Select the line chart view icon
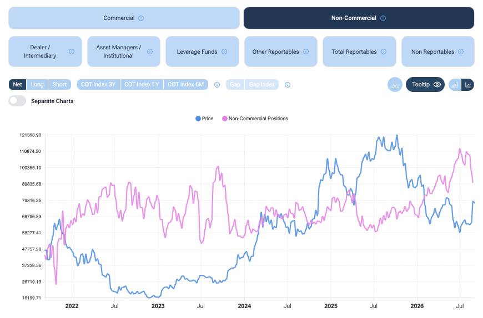This screenshot has height=318, width=483. [x=467, y=85]
